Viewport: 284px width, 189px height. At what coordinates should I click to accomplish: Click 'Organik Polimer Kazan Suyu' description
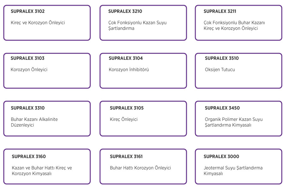(234, 119)
